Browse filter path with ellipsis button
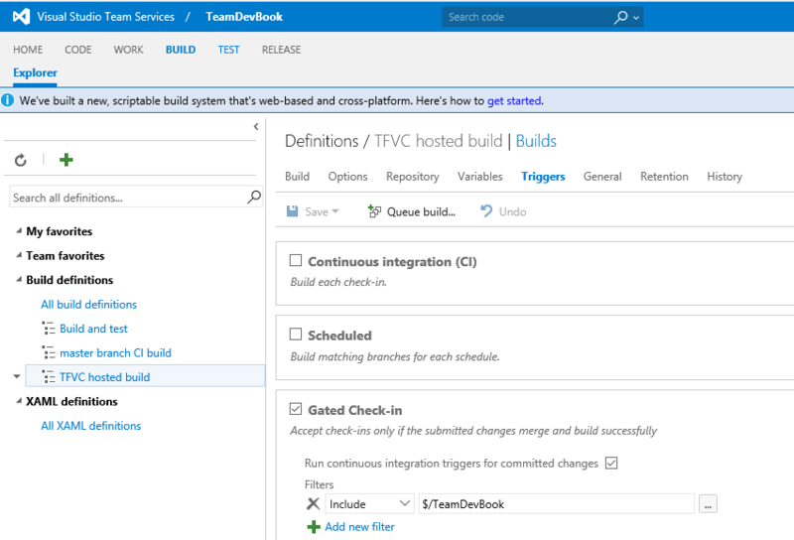This screenshot has height=540, width=794. [x=708, y=504]
